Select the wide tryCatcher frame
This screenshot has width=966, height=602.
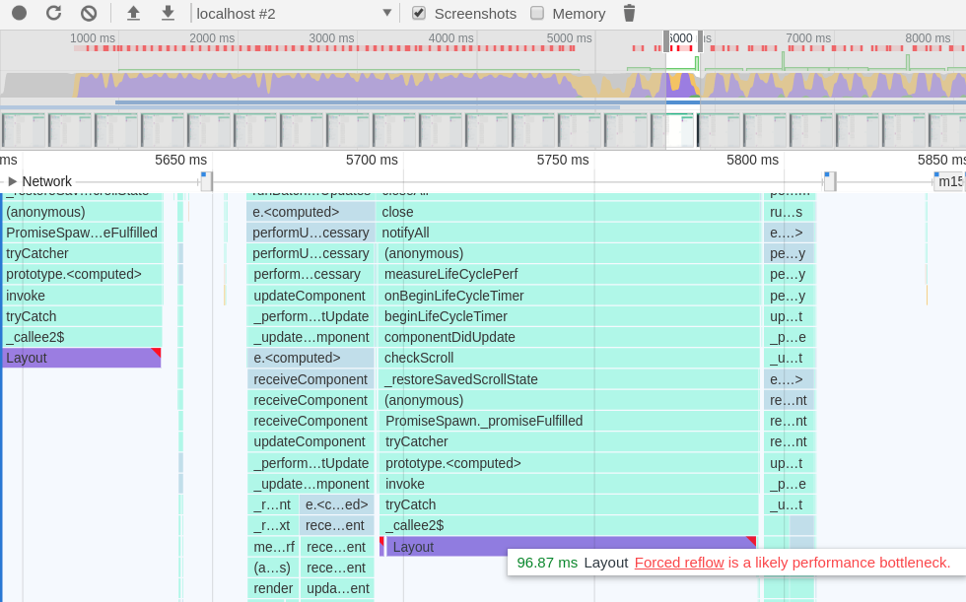pos(570,442)
